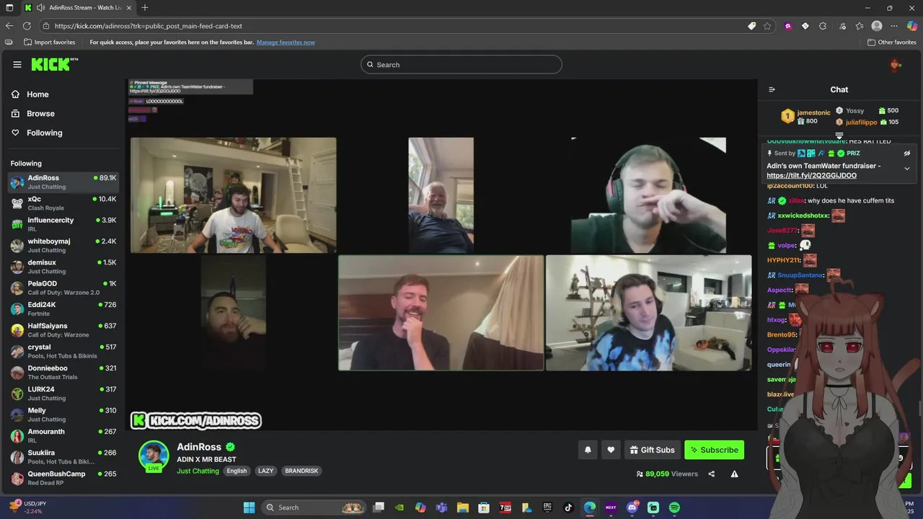Click the report stream warning icon
The width and height of the screenshot is (923, 519).
point(734,474)
